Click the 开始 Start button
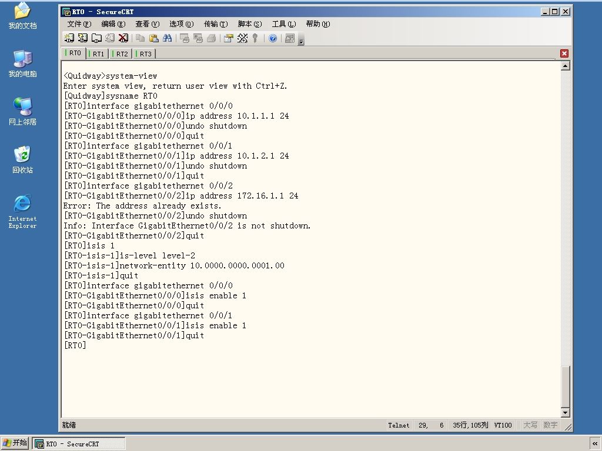This screenshot has height=451, width=602. click(x=15, y=443)
